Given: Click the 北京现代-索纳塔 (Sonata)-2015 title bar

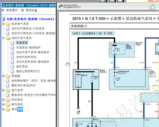Looking at the screenshot, I should coord(29,5).
